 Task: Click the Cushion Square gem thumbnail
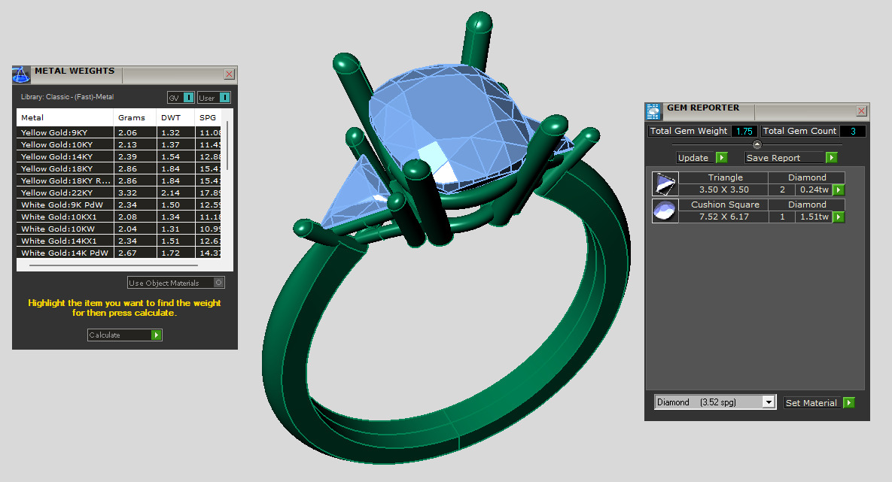[665, 211]
